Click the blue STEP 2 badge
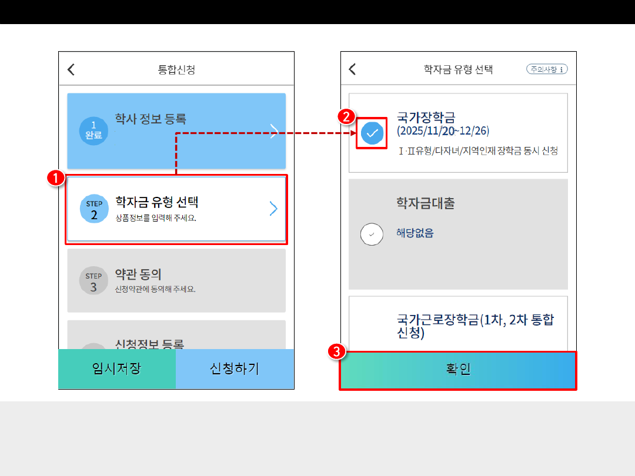Viewport: 635px width, 476px height. (x=93, y=209)
